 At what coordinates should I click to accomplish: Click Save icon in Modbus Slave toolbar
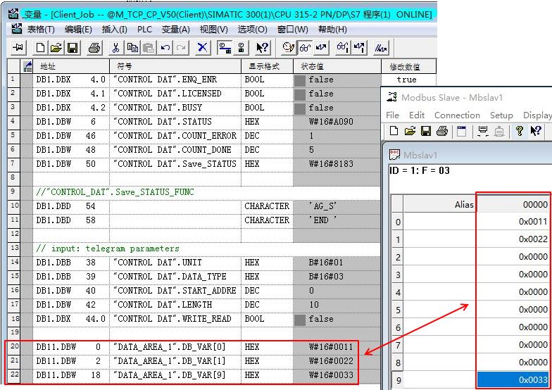tap(426, 131)
